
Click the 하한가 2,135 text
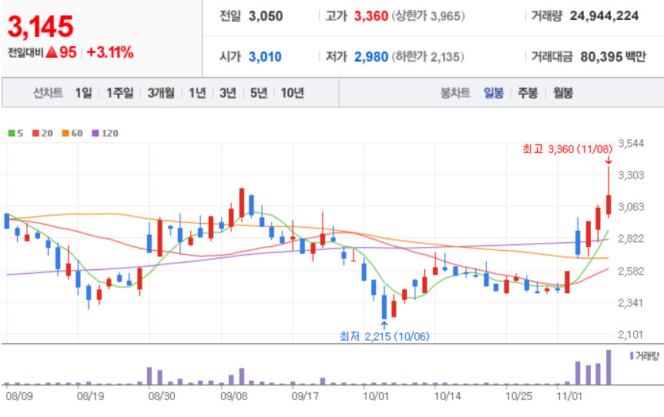tap(428, 57)
